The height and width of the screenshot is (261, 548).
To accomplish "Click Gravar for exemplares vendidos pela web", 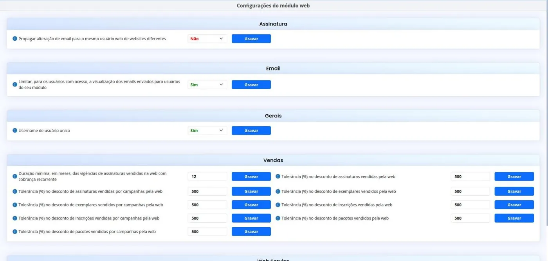I will pyautogui.click(x=514, y=191).
